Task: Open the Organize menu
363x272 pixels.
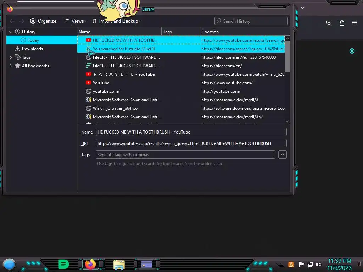Action: [44, 21]
